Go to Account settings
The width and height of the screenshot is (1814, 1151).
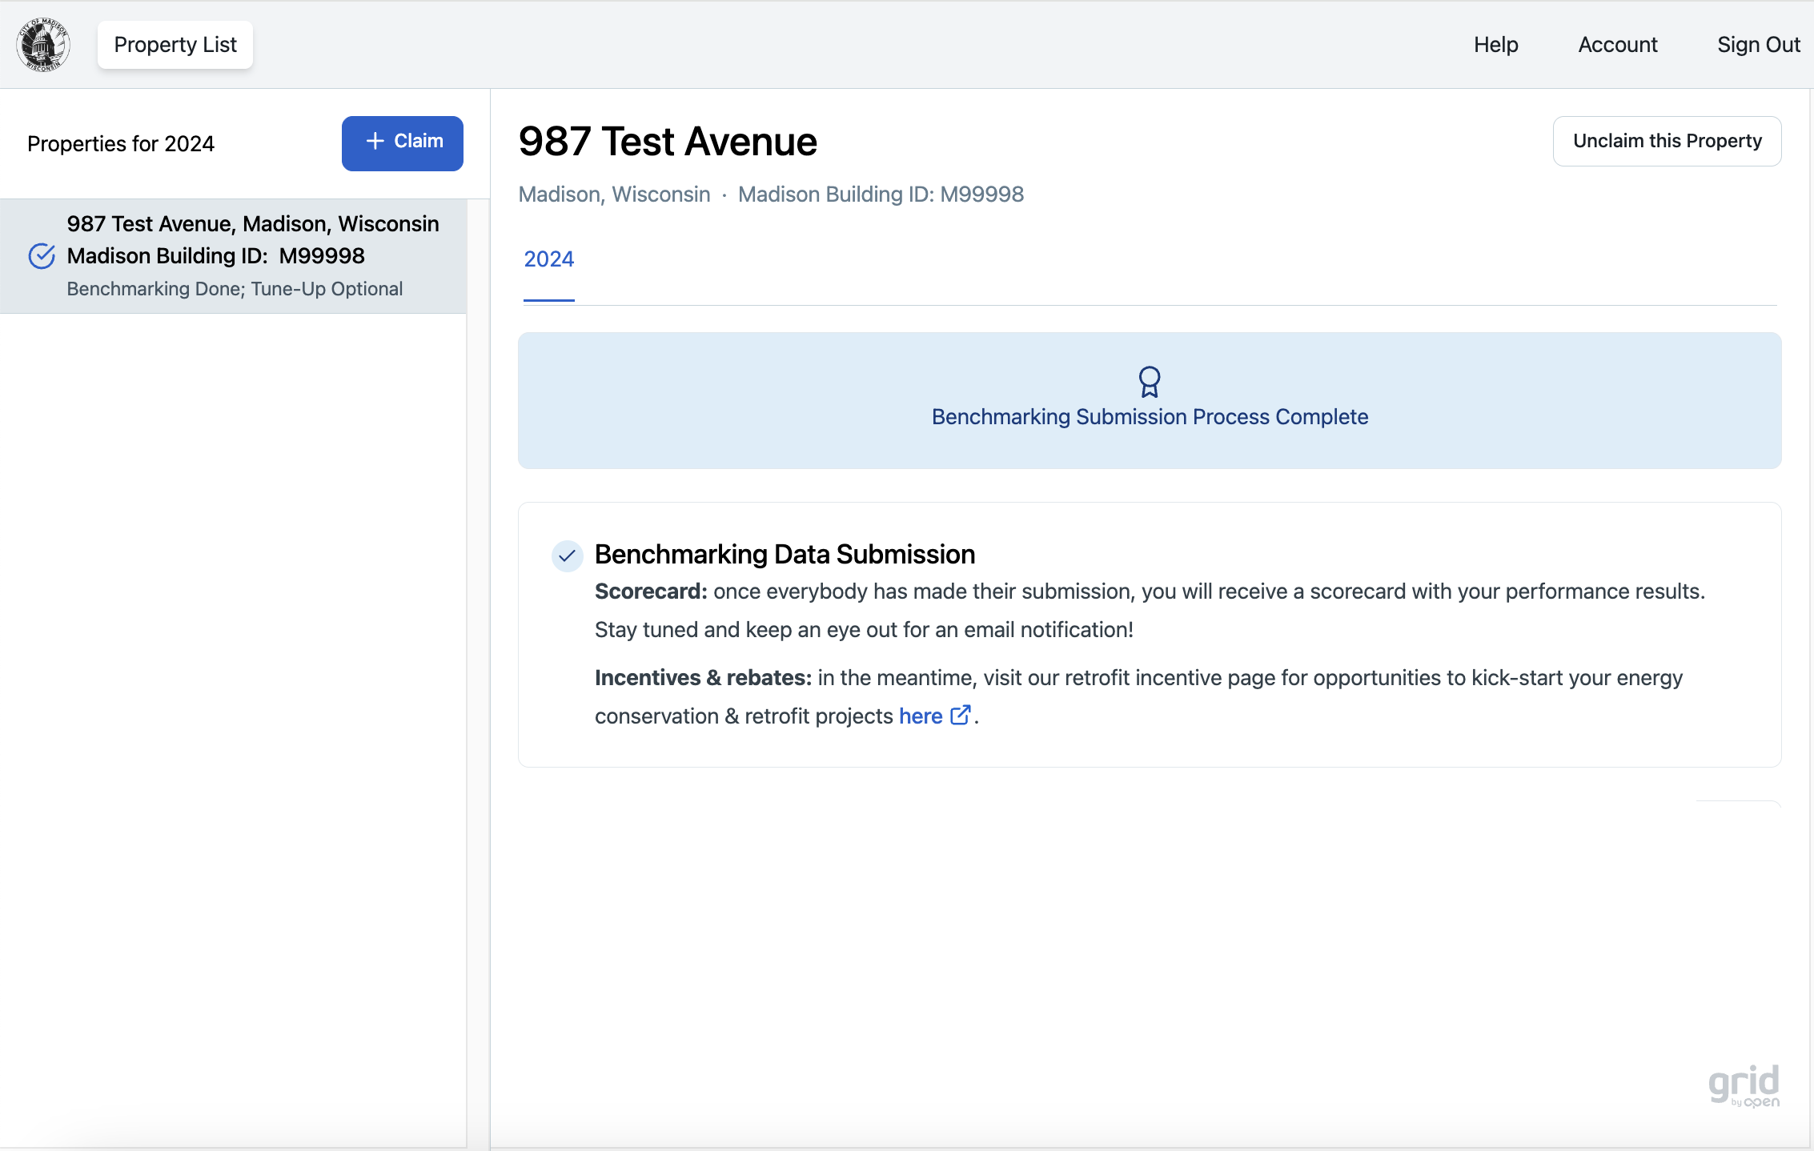1617,45
